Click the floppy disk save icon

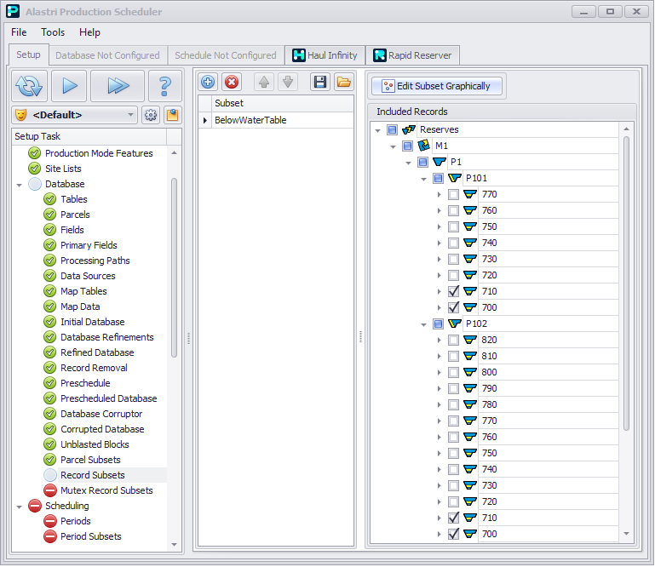click(319, 83)
